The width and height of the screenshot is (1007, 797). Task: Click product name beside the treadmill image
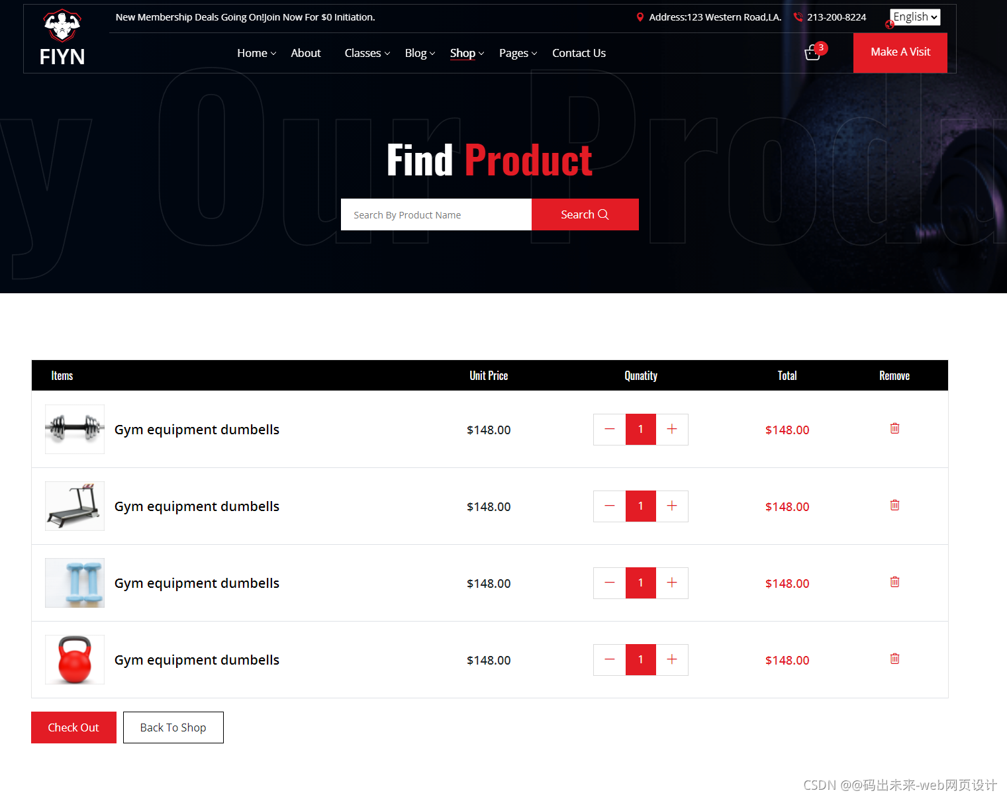[x=197, y=506]
